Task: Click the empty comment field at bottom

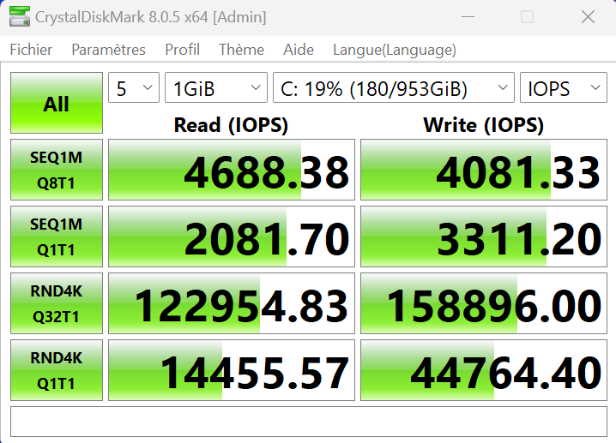Action: [309, 422]
